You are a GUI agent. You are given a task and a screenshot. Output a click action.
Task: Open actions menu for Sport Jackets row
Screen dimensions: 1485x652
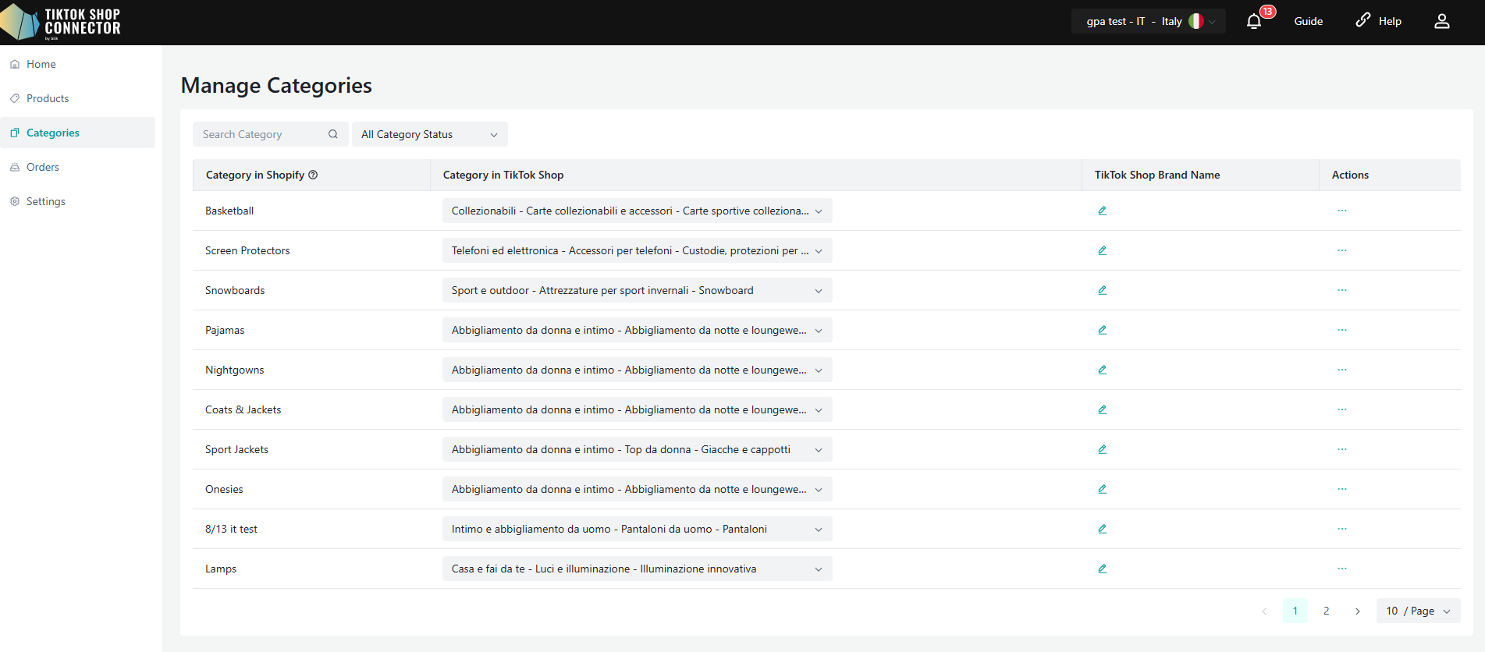1342,449
